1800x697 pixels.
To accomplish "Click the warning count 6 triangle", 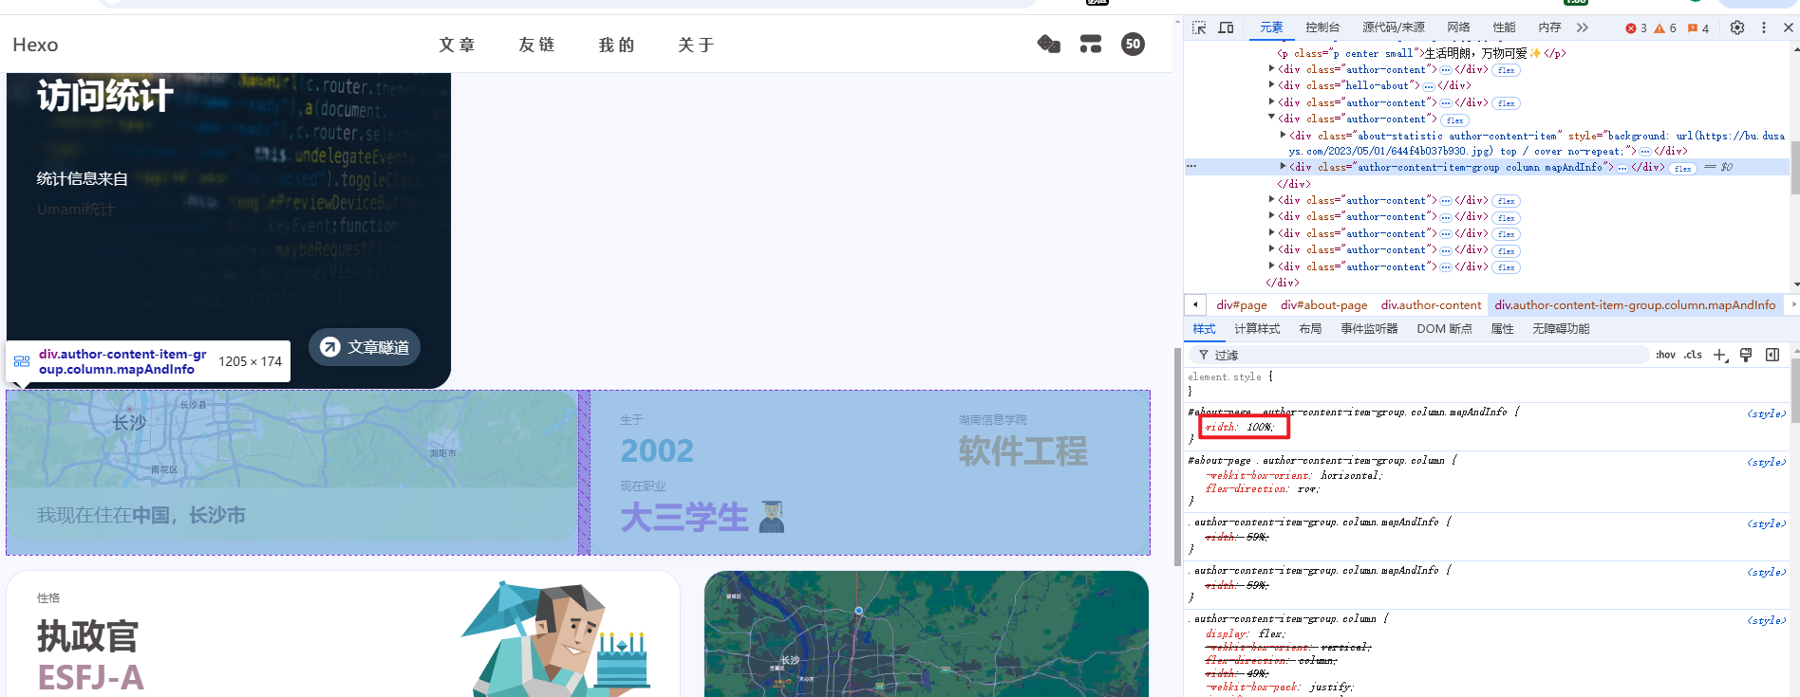I will click(1665, 28).
